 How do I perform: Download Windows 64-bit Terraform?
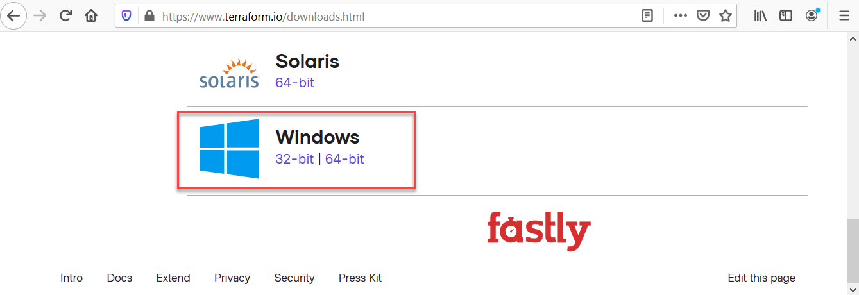[344, 159]
